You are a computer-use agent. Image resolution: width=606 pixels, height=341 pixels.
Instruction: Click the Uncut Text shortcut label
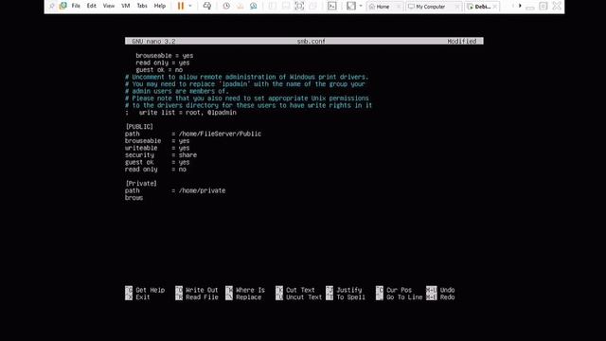[304, 297]
